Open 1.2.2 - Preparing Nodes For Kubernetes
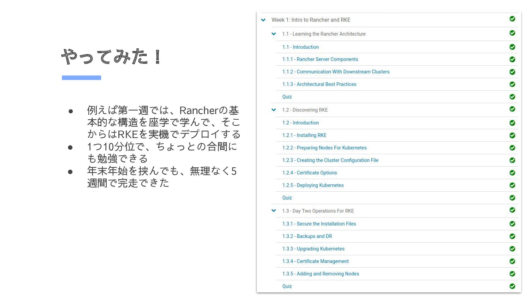 click(x=324, y=148)
